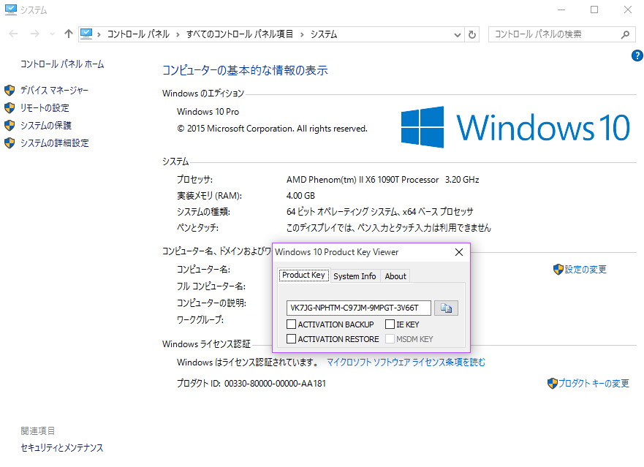
Task: Read マイクロソフト ソフトウェア ライセンス条項 link
Action: tap(406, 362)
